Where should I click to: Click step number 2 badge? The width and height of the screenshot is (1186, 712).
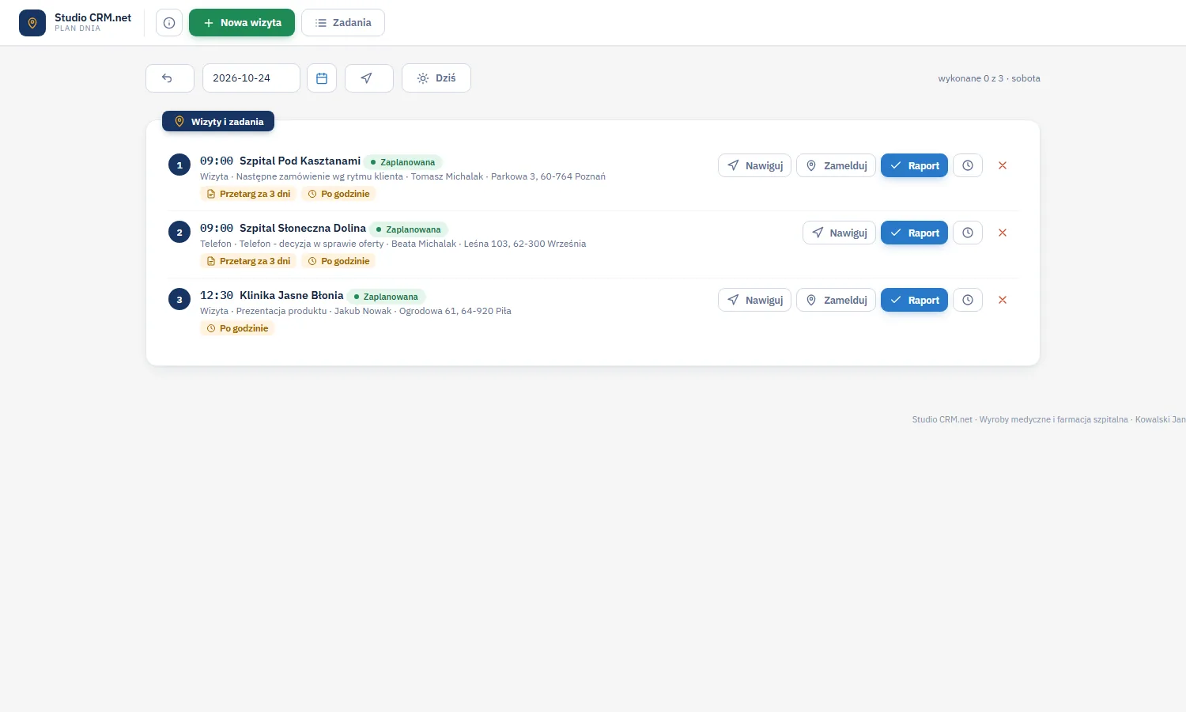click(179, 233)
